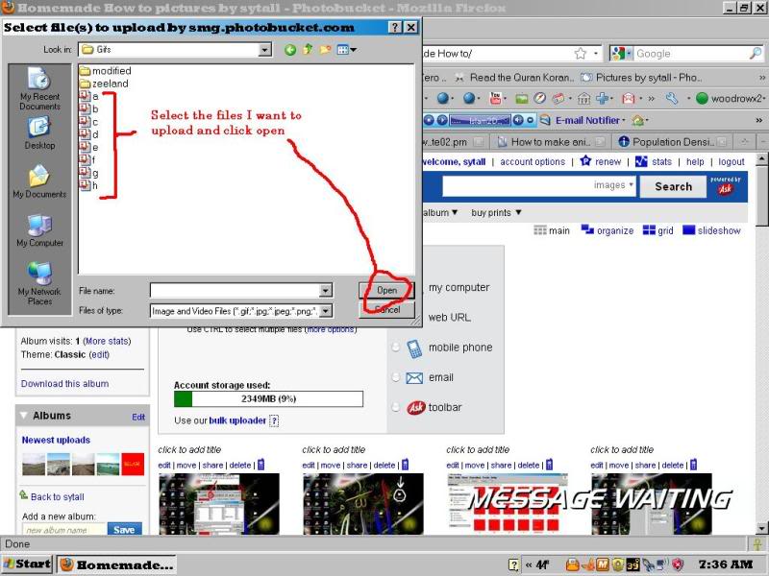This screenshot has width=769, height=576.
Task: Click 'Download this album' link
Action: pos(64,383)
